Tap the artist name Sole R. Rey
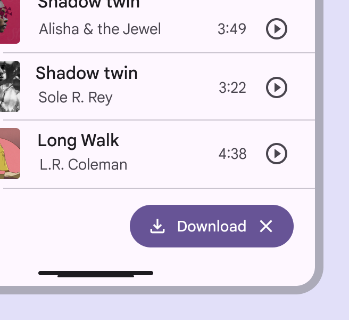 pyautogui.click(x=76, y=98)
